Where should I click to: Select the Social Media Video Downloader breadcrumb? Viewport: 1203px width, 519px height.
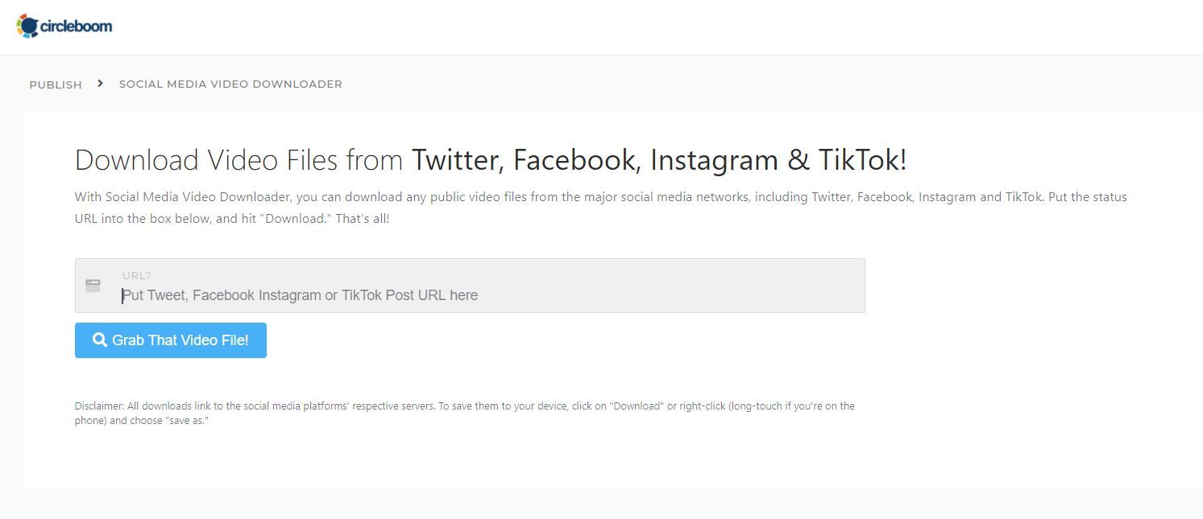pos(230,84)
